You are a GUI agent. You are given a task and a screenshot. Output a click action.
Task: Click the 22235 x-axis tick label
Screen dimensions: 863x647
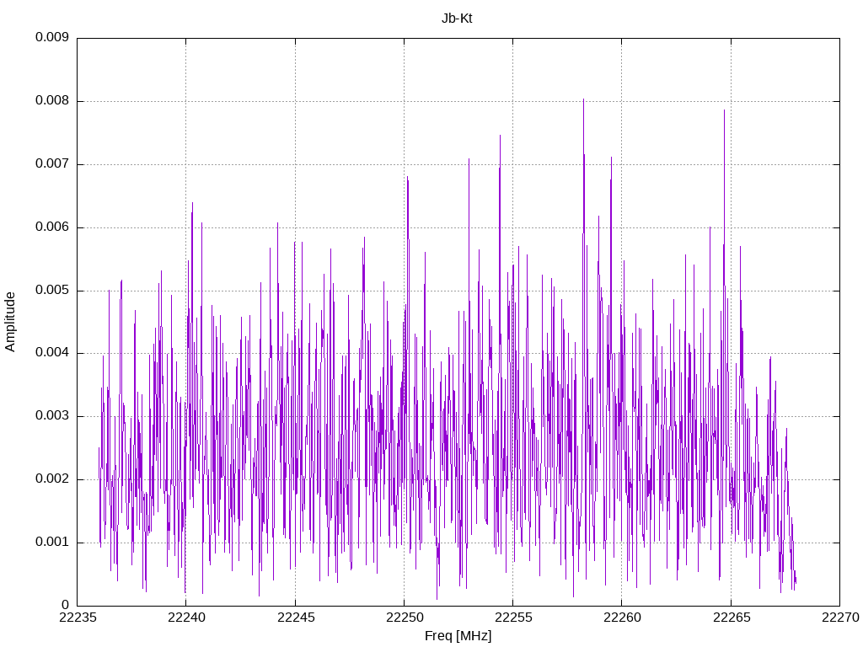pos(78,618)
